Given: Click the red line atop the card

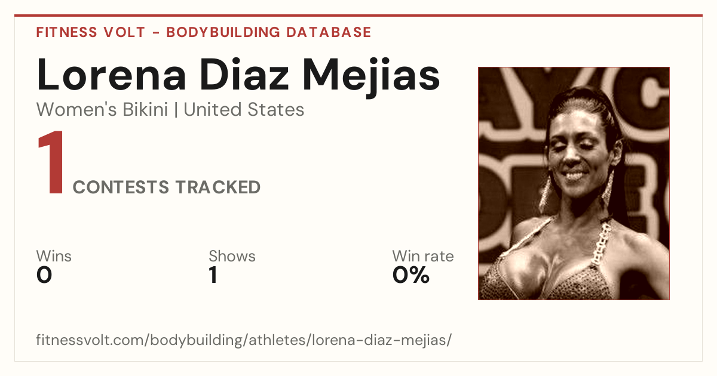Looking at the screenshot, I should click(x=358, y=16).
